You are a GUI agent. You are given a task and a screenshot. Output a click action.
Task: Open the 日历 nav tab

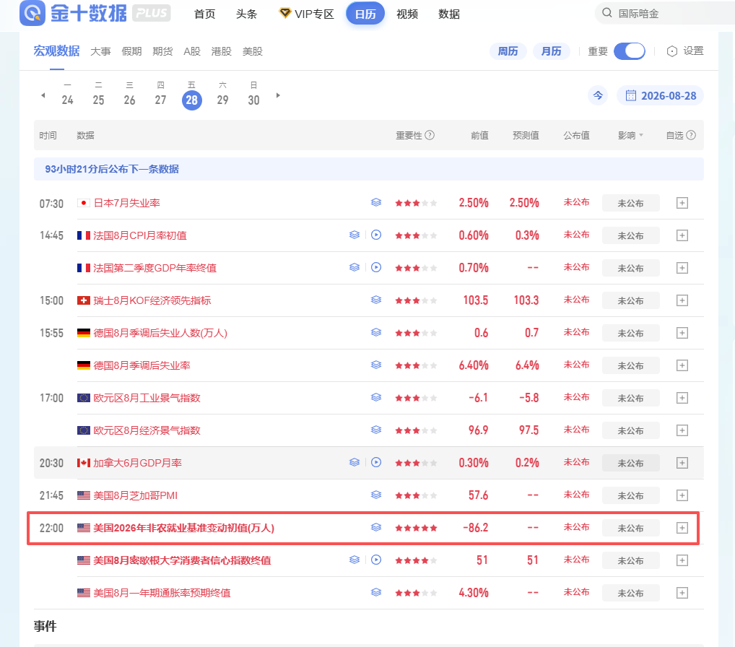click(365, 14)
